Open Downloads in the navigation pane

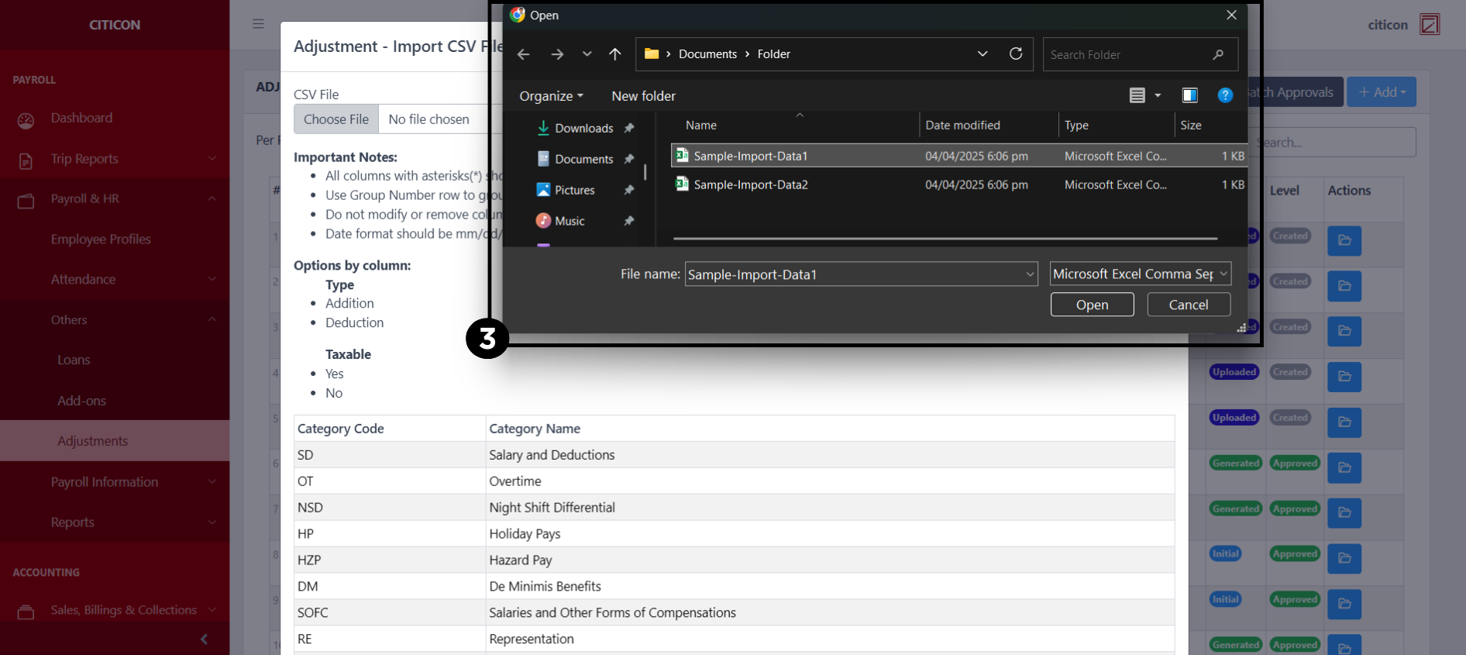(x=583, y=129)
